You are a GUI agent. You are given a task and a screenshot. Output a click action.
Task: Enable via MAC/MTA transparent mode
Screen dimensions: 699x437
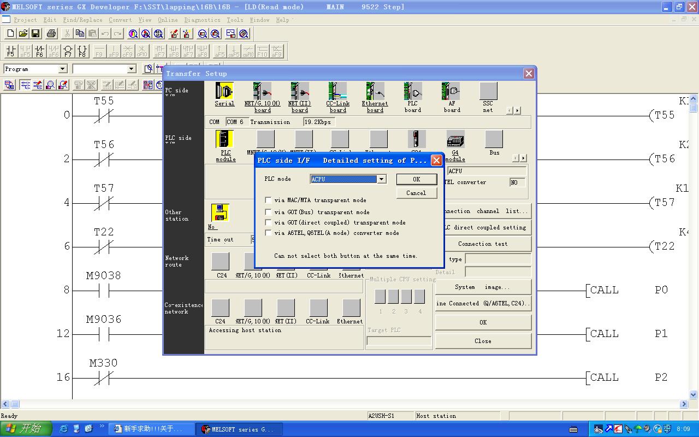click(268, 200)
